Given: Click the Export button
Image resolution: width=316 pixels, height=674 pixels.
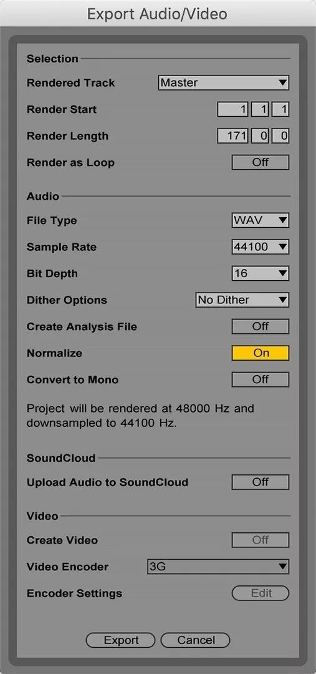Looking at the screenshot, I should pyautogui.click(x=121, y=640).
